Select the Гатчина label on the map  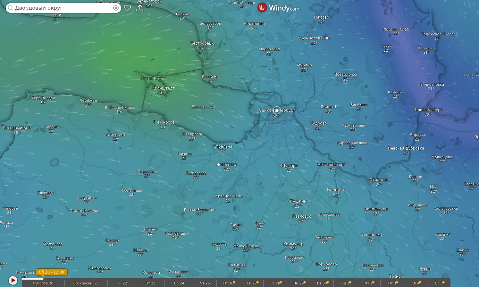pyautogui.click(x=237, y=265)
